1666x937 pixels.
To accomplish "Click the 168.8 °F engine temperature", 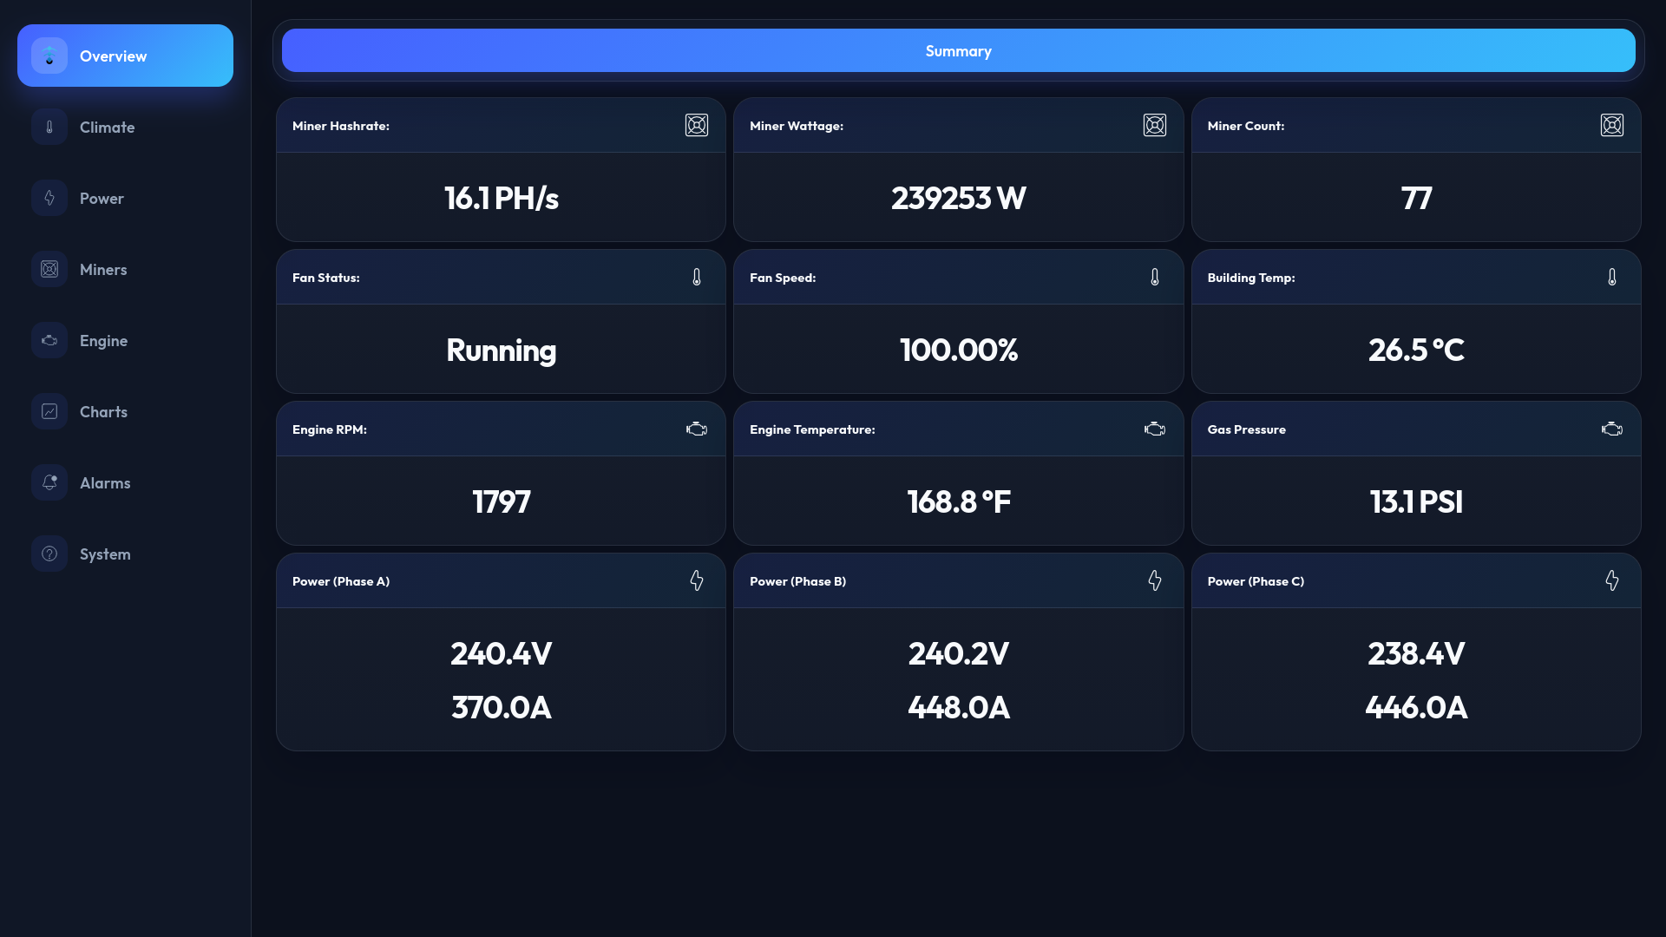I will pyautogui.click(x=958, y=501).
